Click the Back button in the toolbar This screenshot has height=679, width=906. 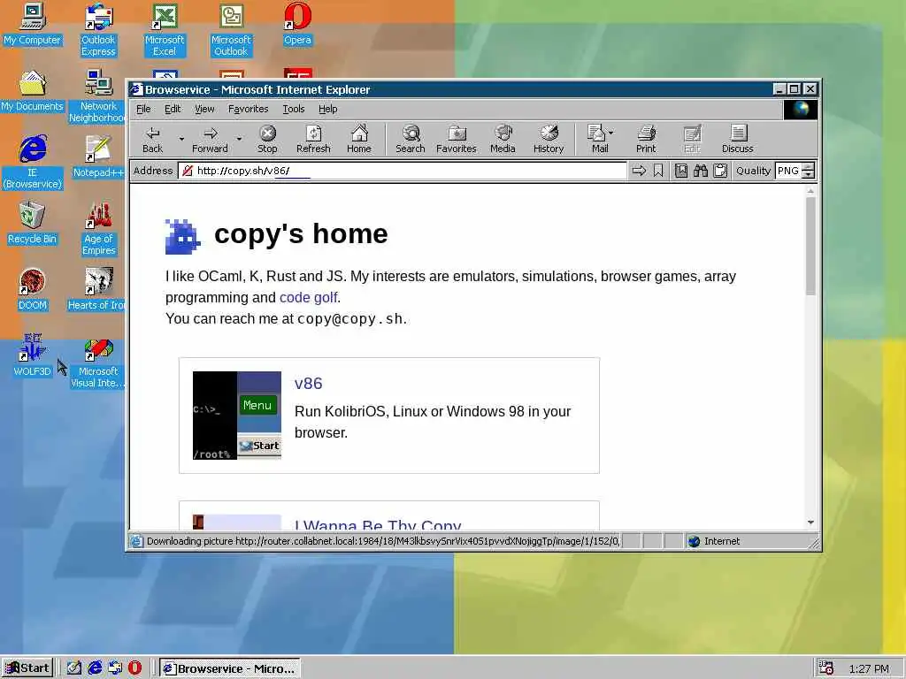152,139
